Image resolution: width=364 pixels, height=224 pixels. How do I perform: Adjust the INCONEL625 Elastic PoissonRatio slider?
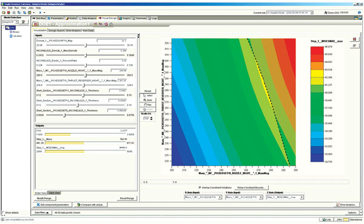(x=86, y=65)
